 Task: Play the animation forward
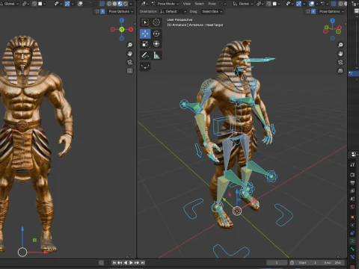(x=131, y=262)
